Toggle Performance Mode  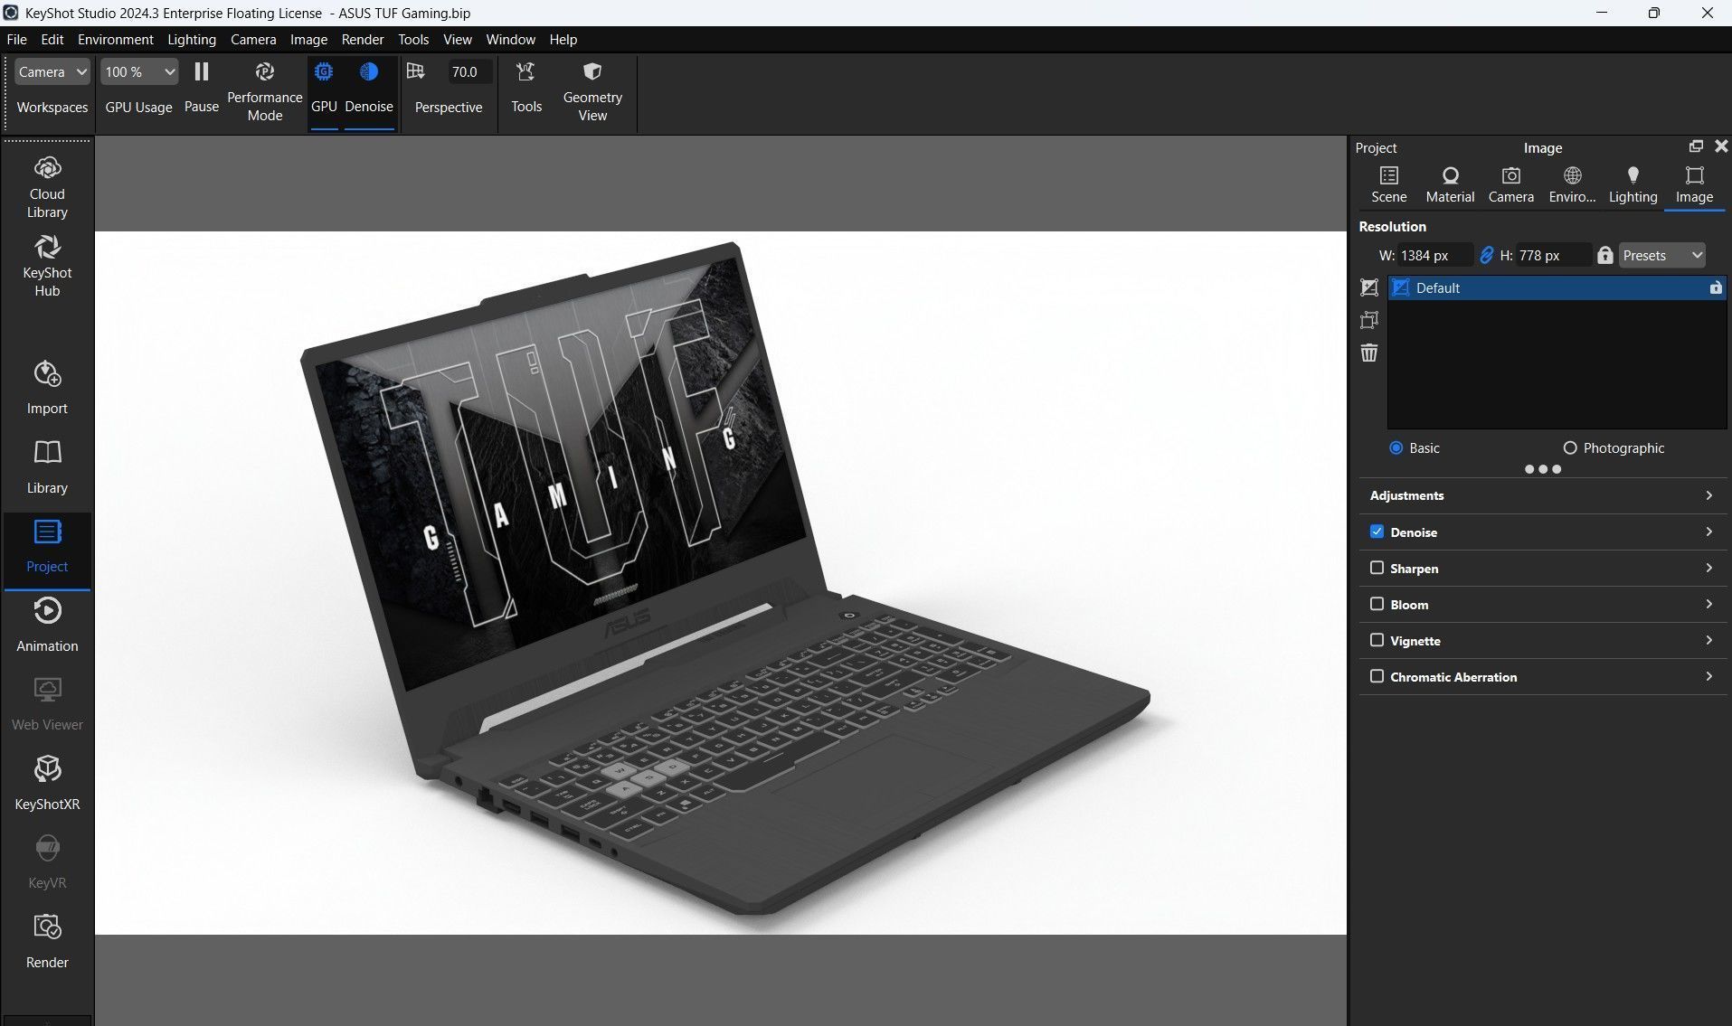264,91
